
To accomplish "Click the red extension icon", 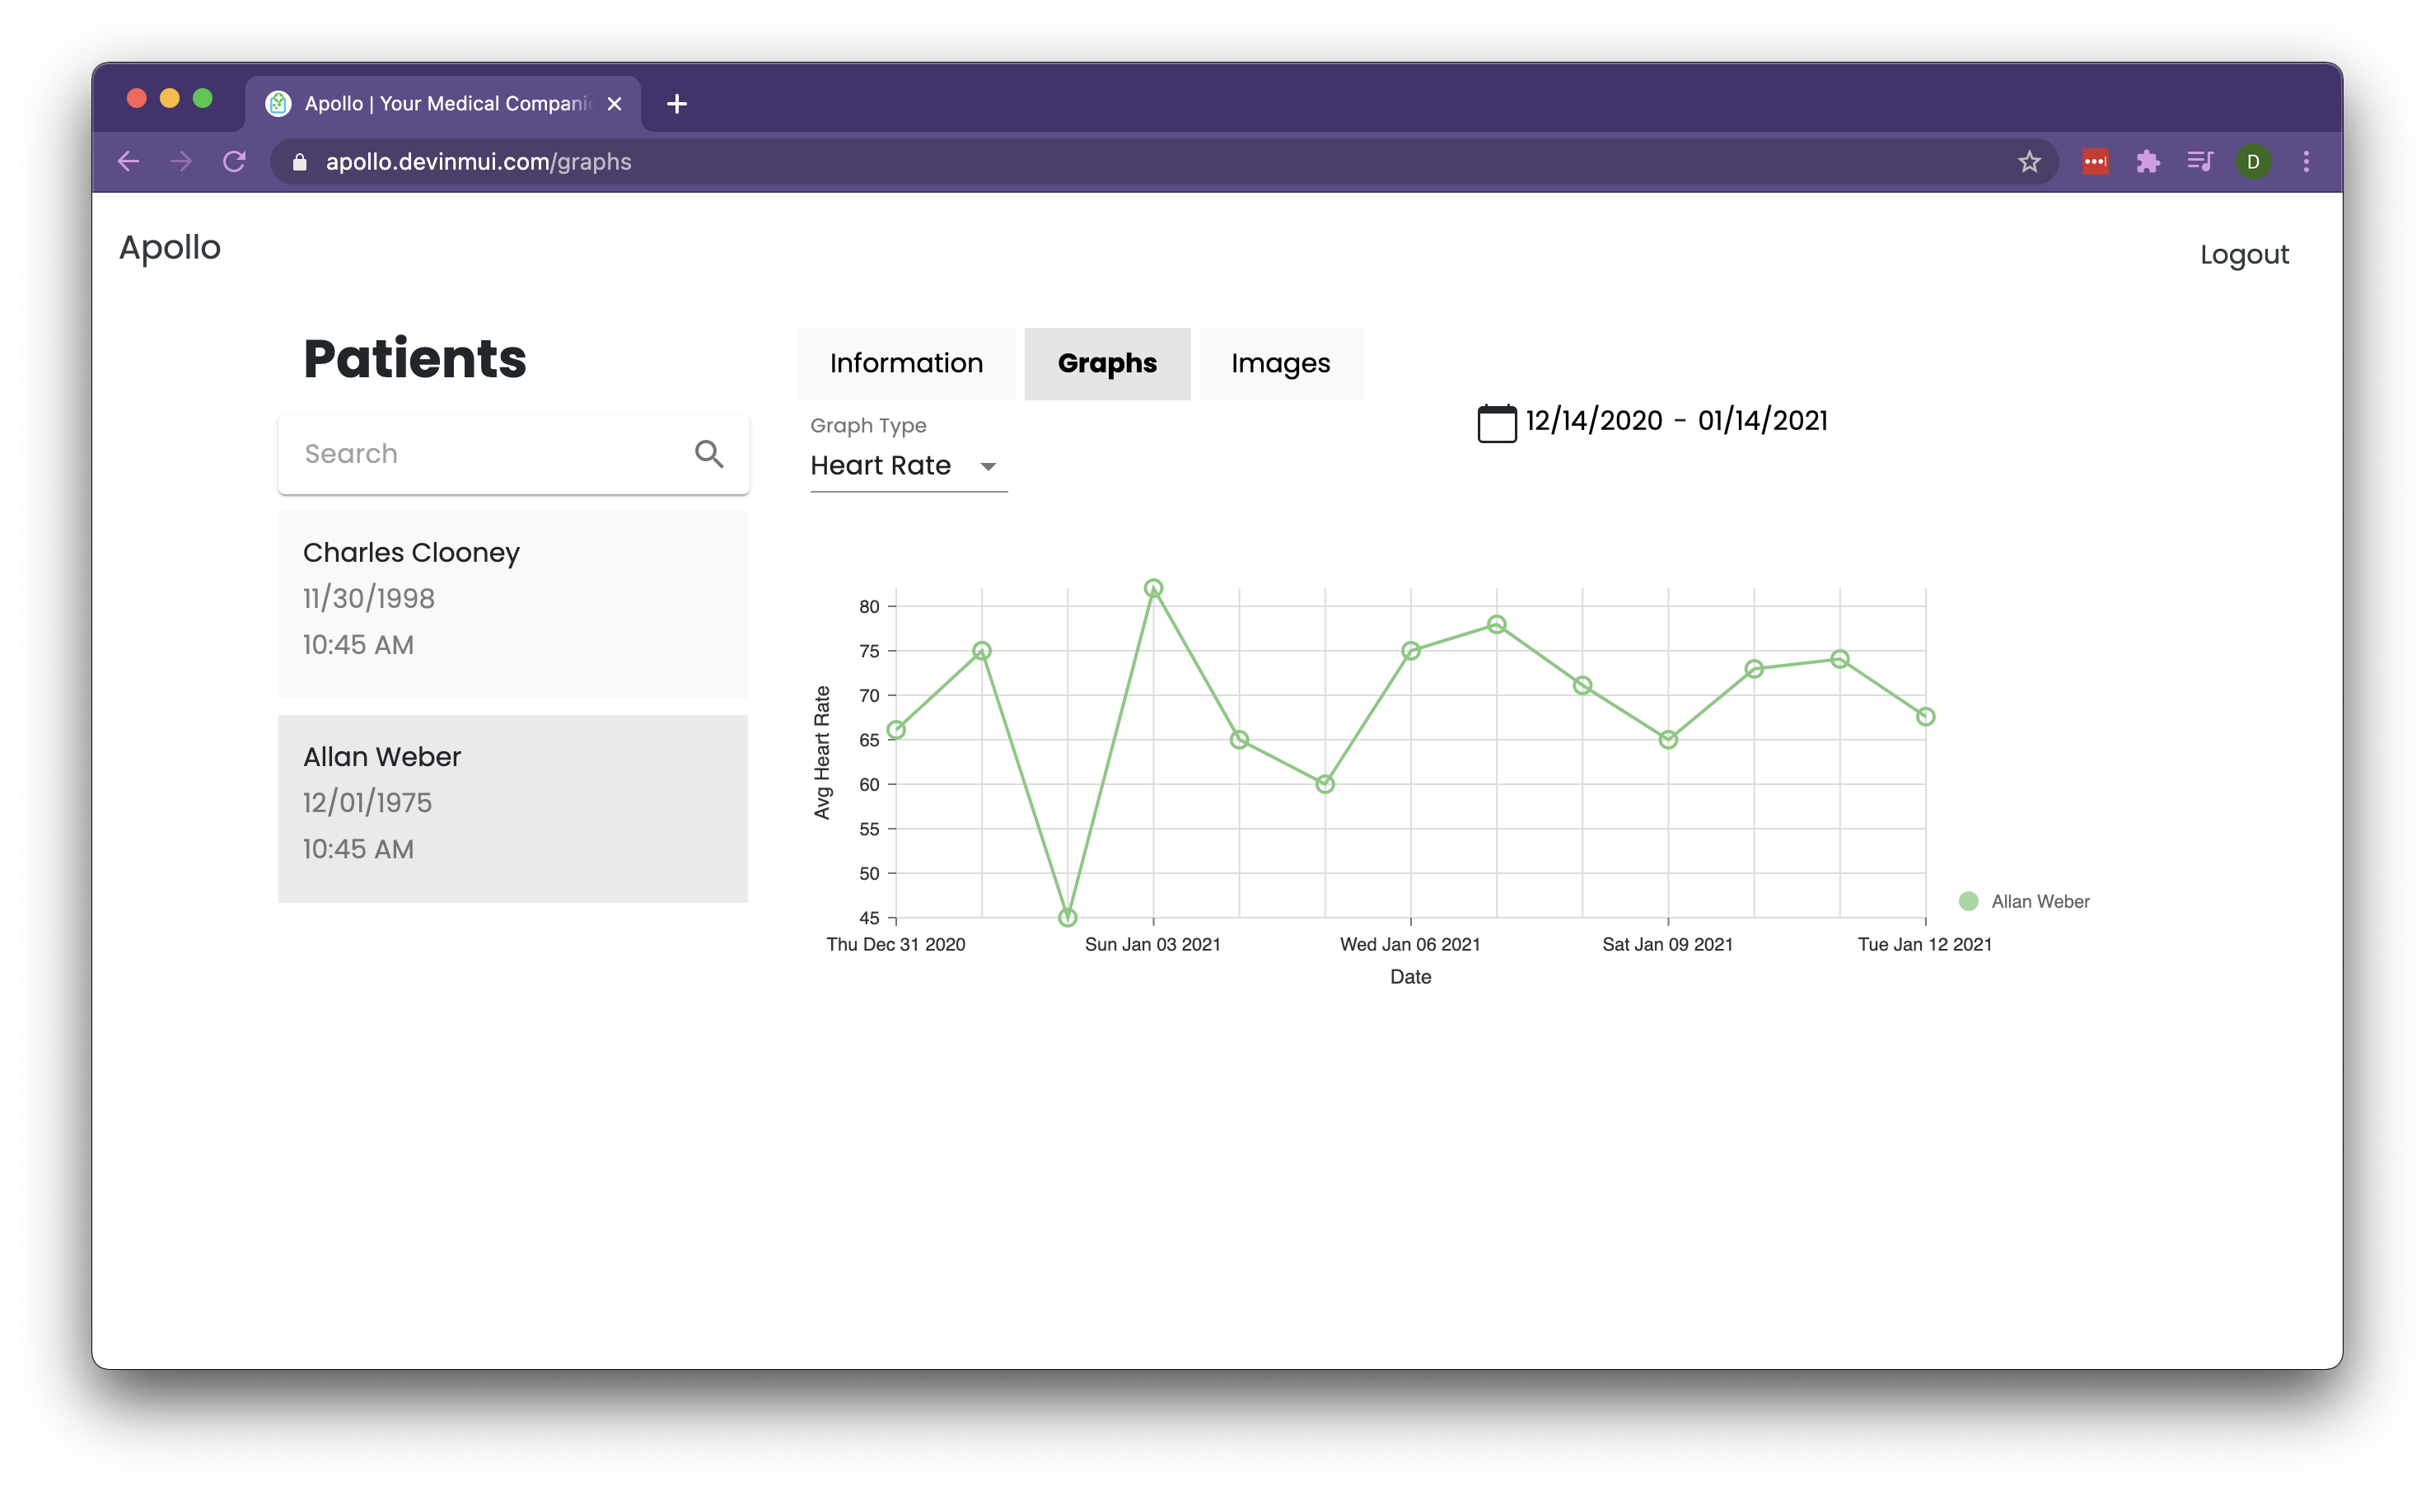I will (2095, 162).
